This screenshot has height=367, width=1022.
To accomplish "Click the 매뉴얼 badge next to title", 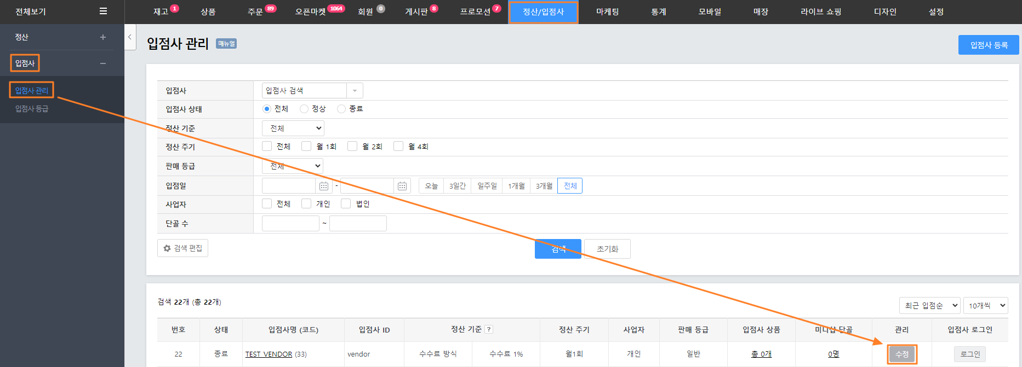I will (226, 44).
